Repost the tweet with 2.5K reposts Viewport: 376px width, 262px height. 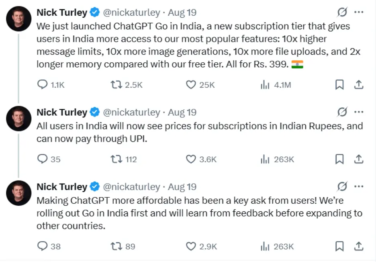coord(116,84)
